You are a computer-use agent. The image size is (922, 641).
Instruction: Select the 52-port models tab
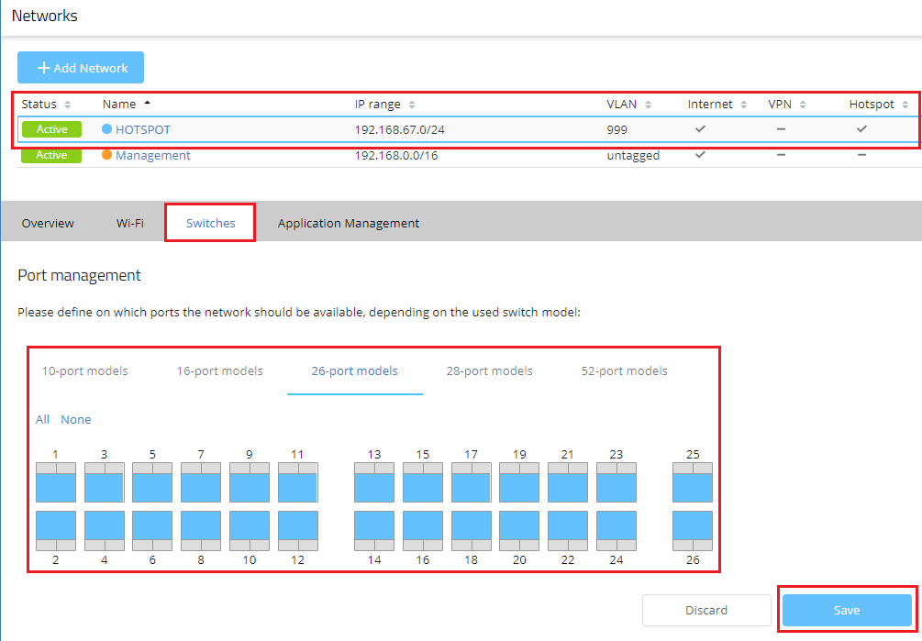[624, 371]
